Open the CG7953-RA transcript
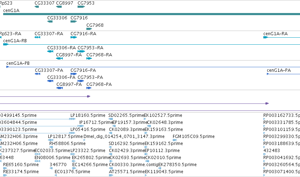Image resolution: width=300 pixels, height=177 pixels. tap(90, 48)
